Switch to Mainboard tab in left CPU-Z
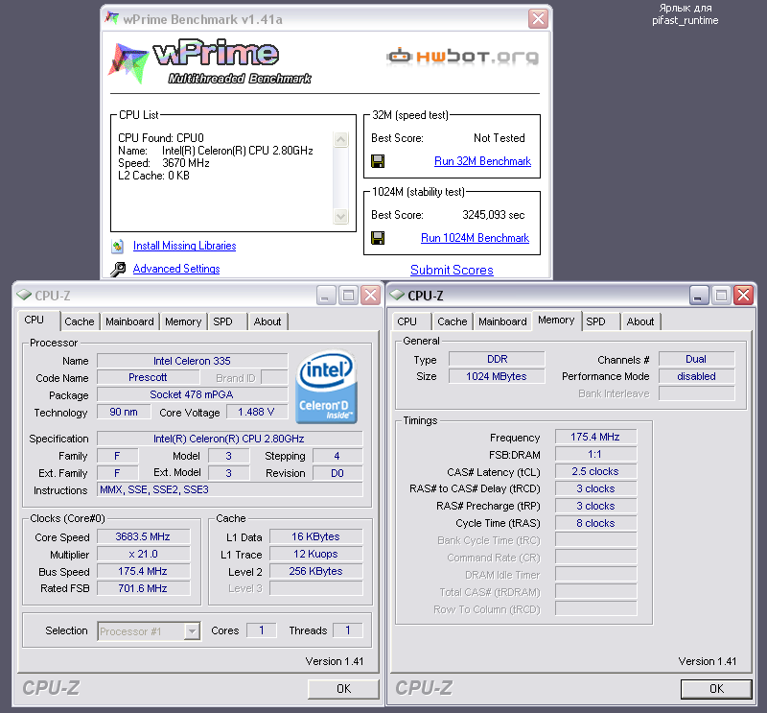Image resolution: width=767 pixels, height=713 pixels. pos(129,321)
